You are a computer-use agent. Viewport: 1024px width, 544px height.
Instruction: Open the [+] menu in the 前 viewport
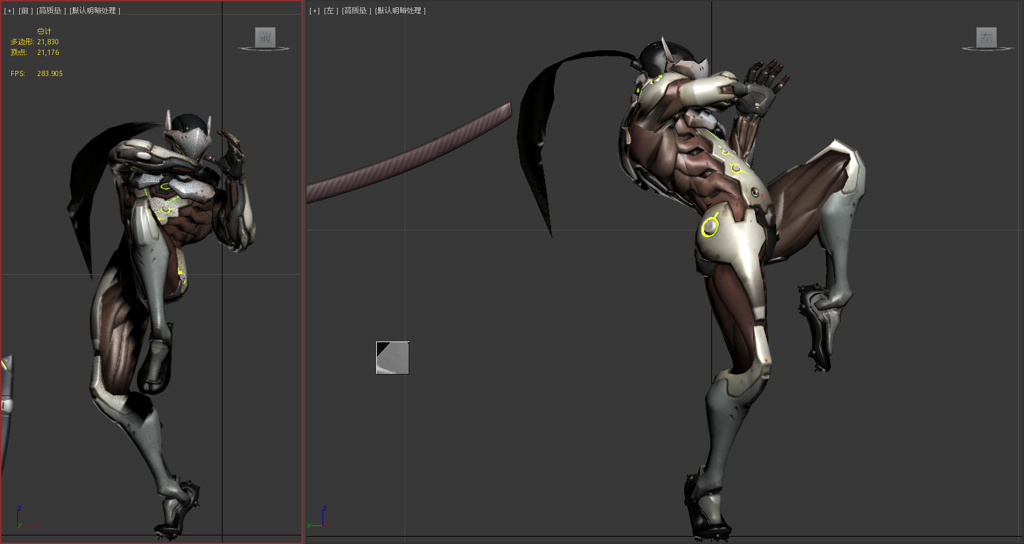(9, 11)
